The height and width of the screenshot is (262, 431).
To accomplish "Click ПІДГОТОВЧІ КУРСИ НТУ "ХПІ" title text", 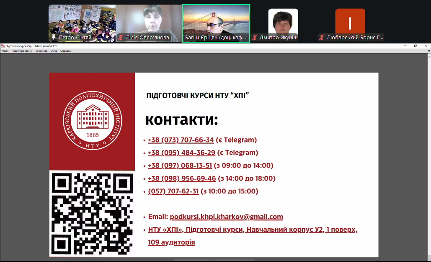I will 198,95.
